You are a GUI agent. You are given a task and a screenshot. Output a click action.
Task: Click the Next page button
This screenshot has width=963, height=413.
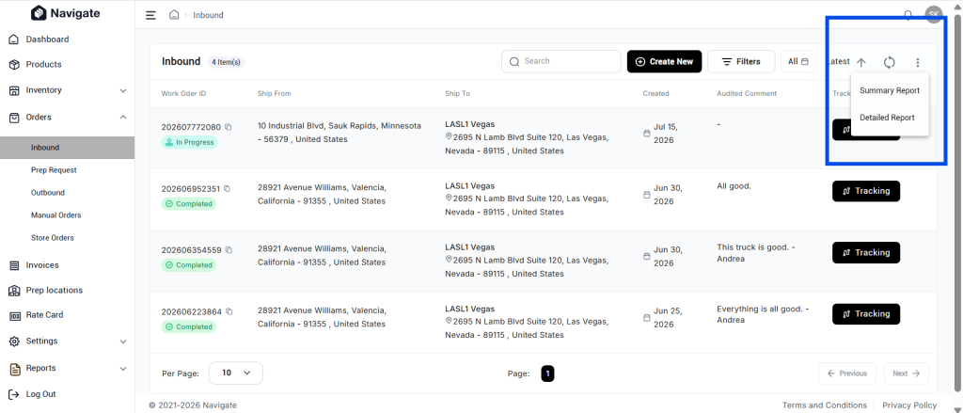pos(906,373)
